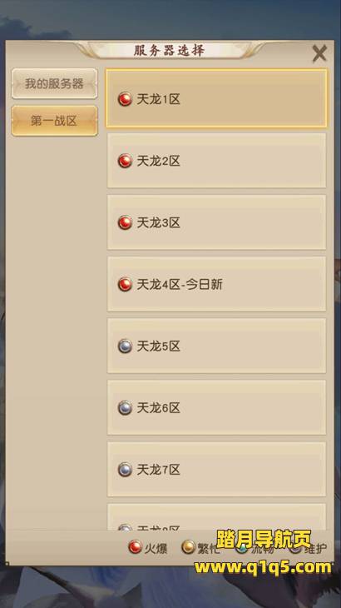
Task: Click the gray status orb beside 天龙6区
Action: tap(125, 407)
